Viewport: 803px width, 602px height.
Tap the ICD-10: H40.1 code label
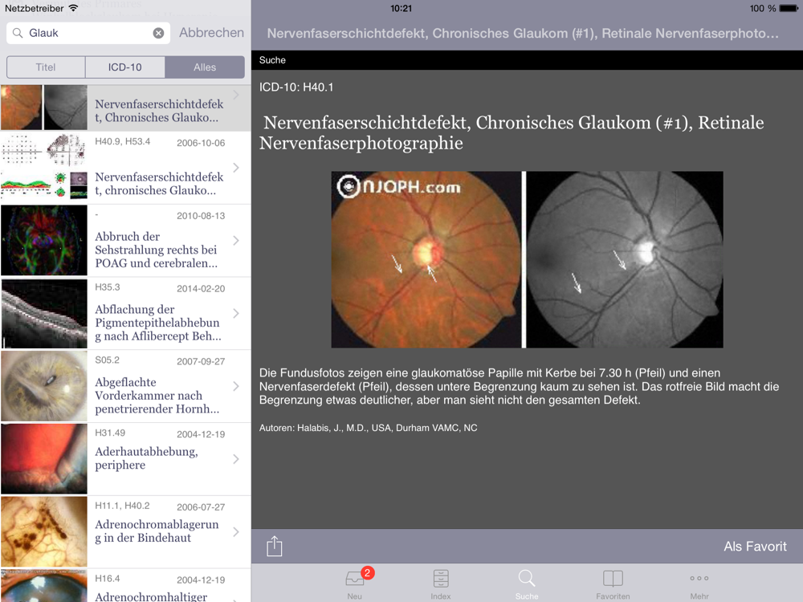click(x=296, y=87)
